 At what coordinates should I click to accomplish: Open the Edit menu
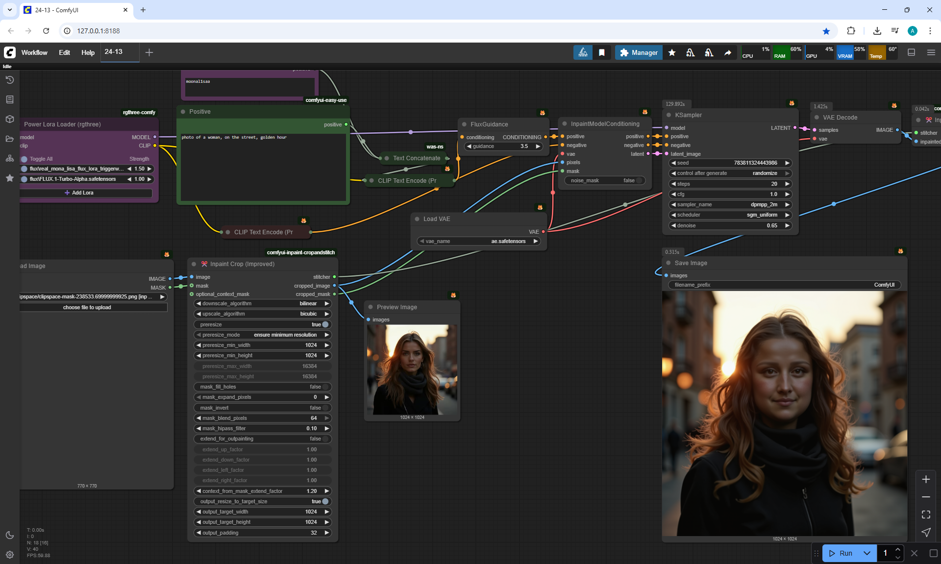[x=64, y=52]
